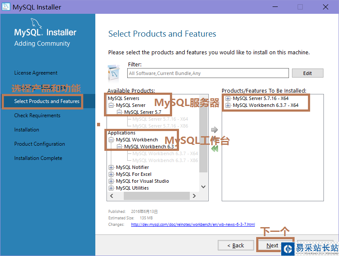Viewport: 339px width, 256px height.
Task: Click the Filter text field
Action: [x=208, y=73]
